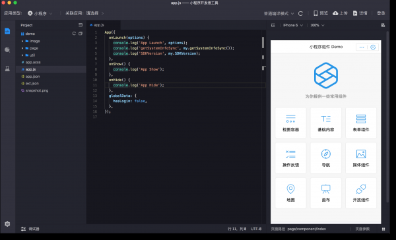Screen dimensions: 396x240
Task: Open the flask lab sidebar icon
Action: click(x=7, y=69)
